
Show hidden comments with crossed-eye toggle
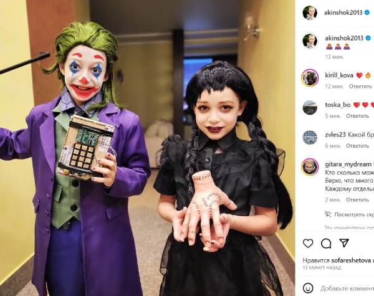point(349,214)
